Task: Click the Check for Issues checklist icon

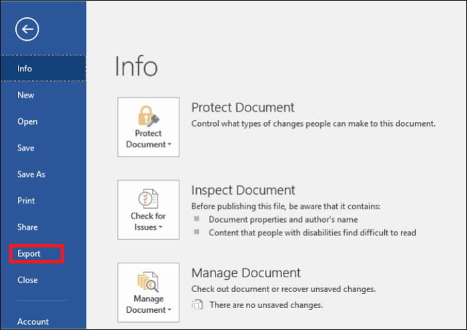Action: 148,199
